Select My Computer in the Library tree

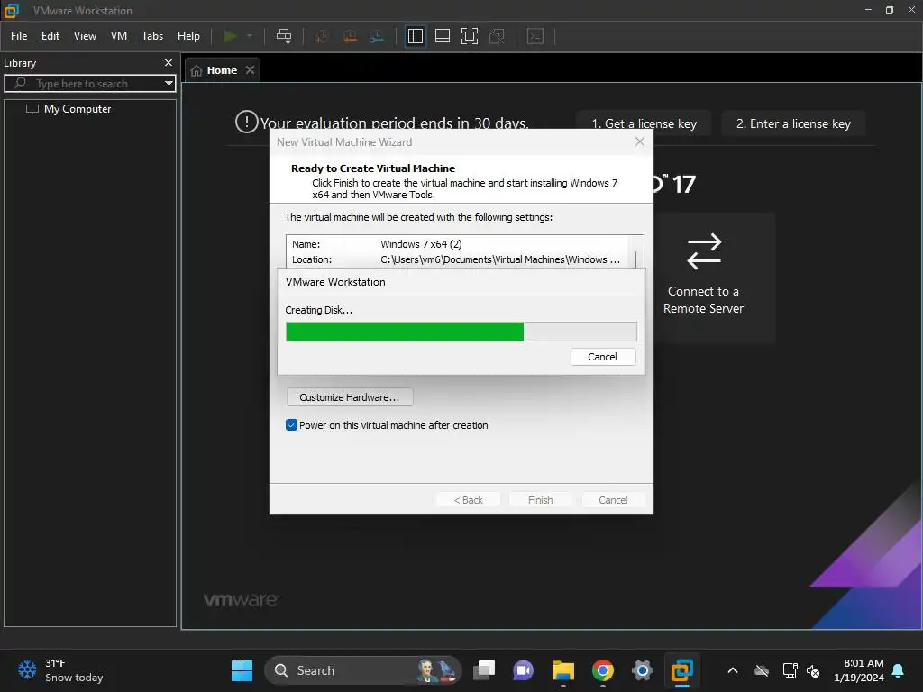78,109
